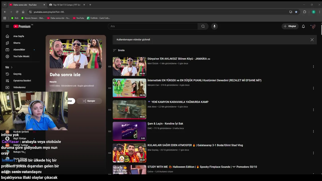Grab reorder handle of KAMYON KARAVANLA video

[110, 110]
